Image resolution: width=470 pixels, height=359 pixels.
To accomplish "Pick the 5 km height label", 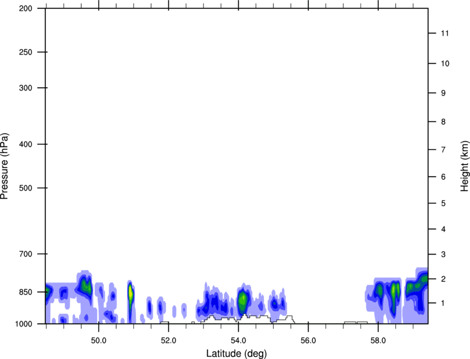I will pos(443,203).
